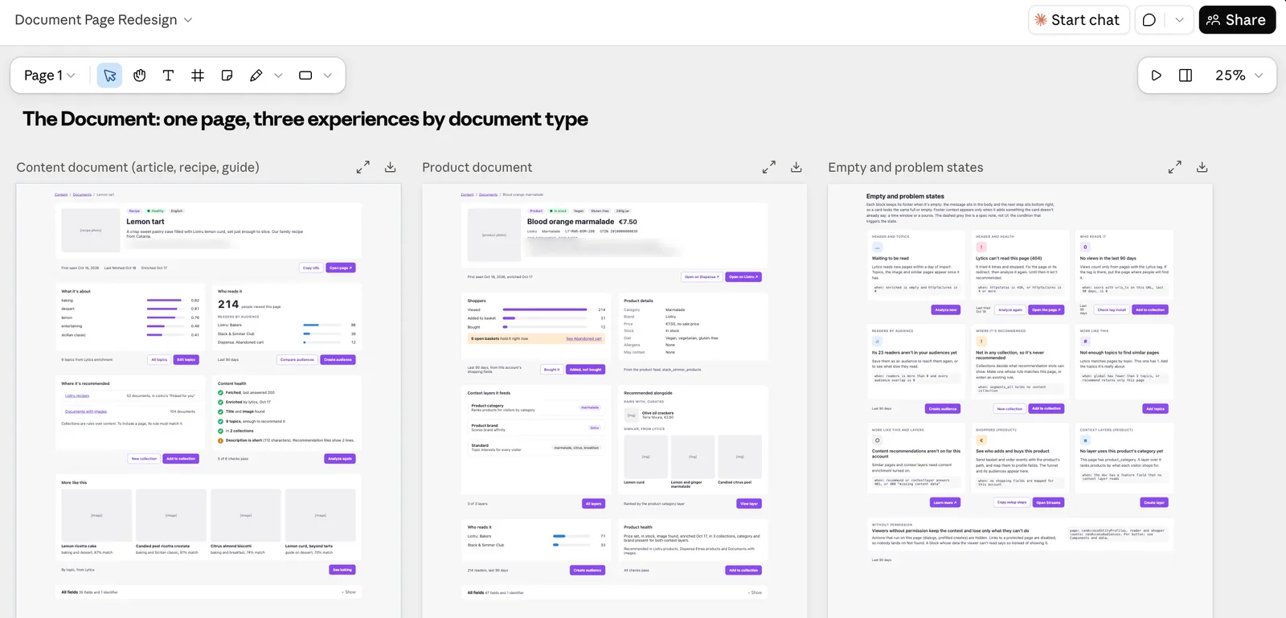Click the 'Blood orange marmalade' title in the Product frame
This screenshot has height=618, width=1286.
571,222
